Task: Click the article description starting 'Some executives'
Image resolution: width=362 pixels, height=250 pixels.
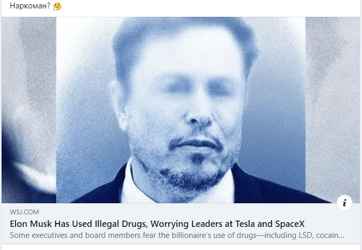Action: (177, 235)
